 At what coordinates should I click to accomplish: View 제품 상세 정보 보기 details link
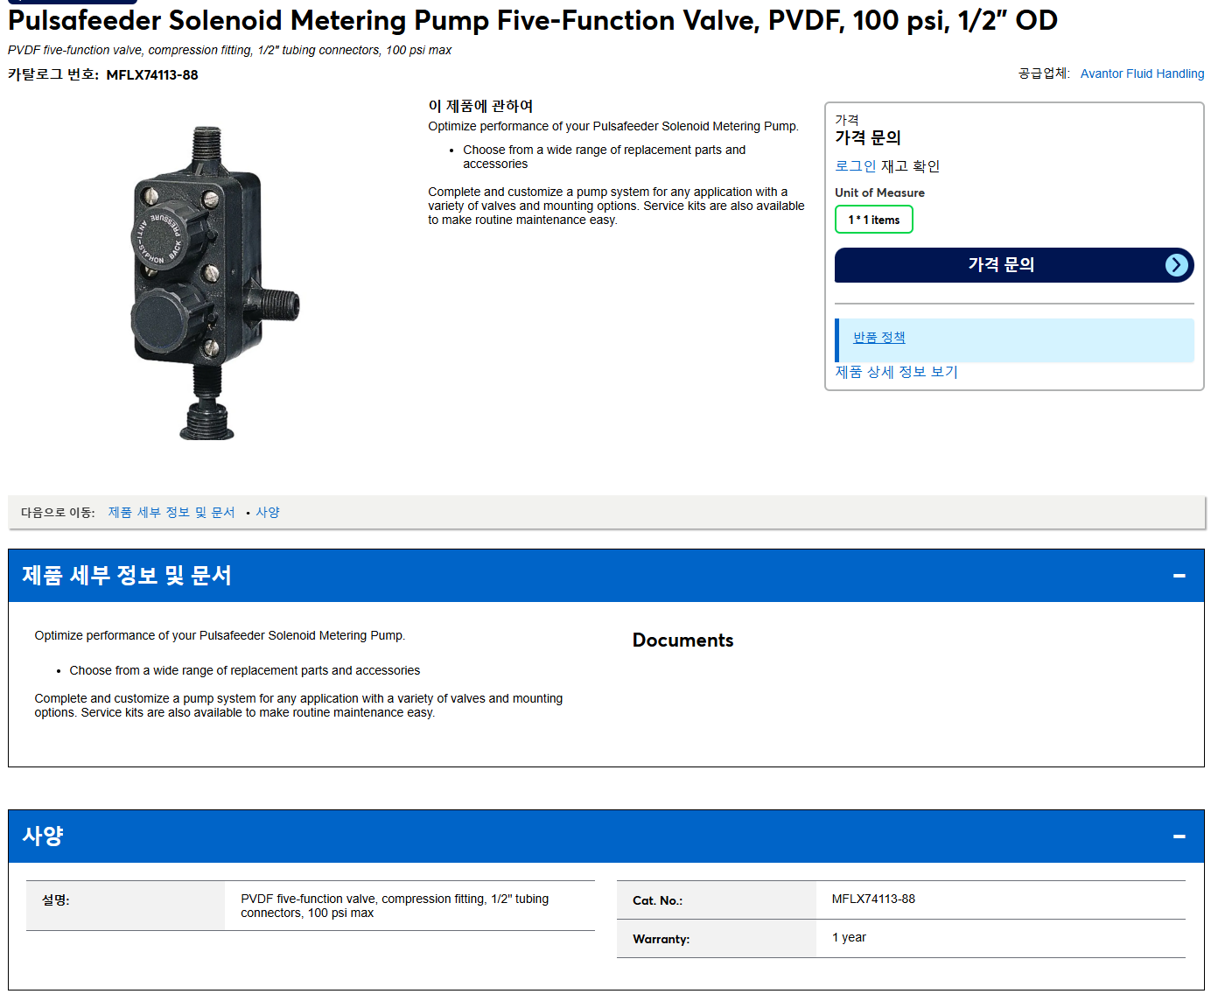click(896, 372)
